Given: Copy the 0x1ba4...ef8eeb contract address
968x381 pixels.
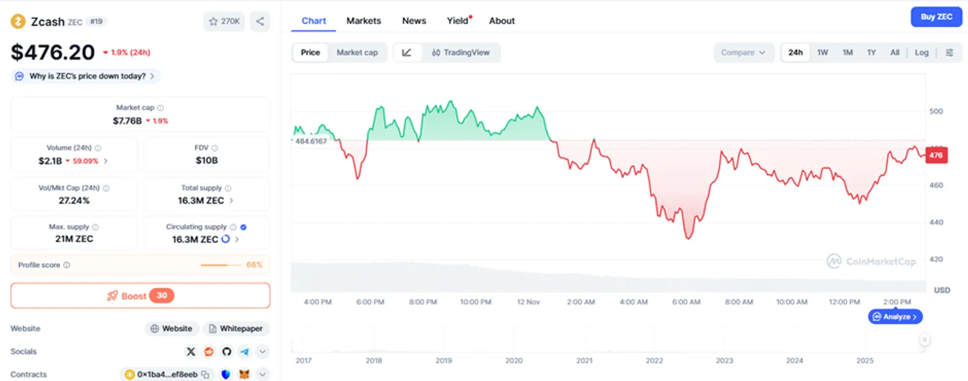Looking at the screenshot, I should pos(205,374).
